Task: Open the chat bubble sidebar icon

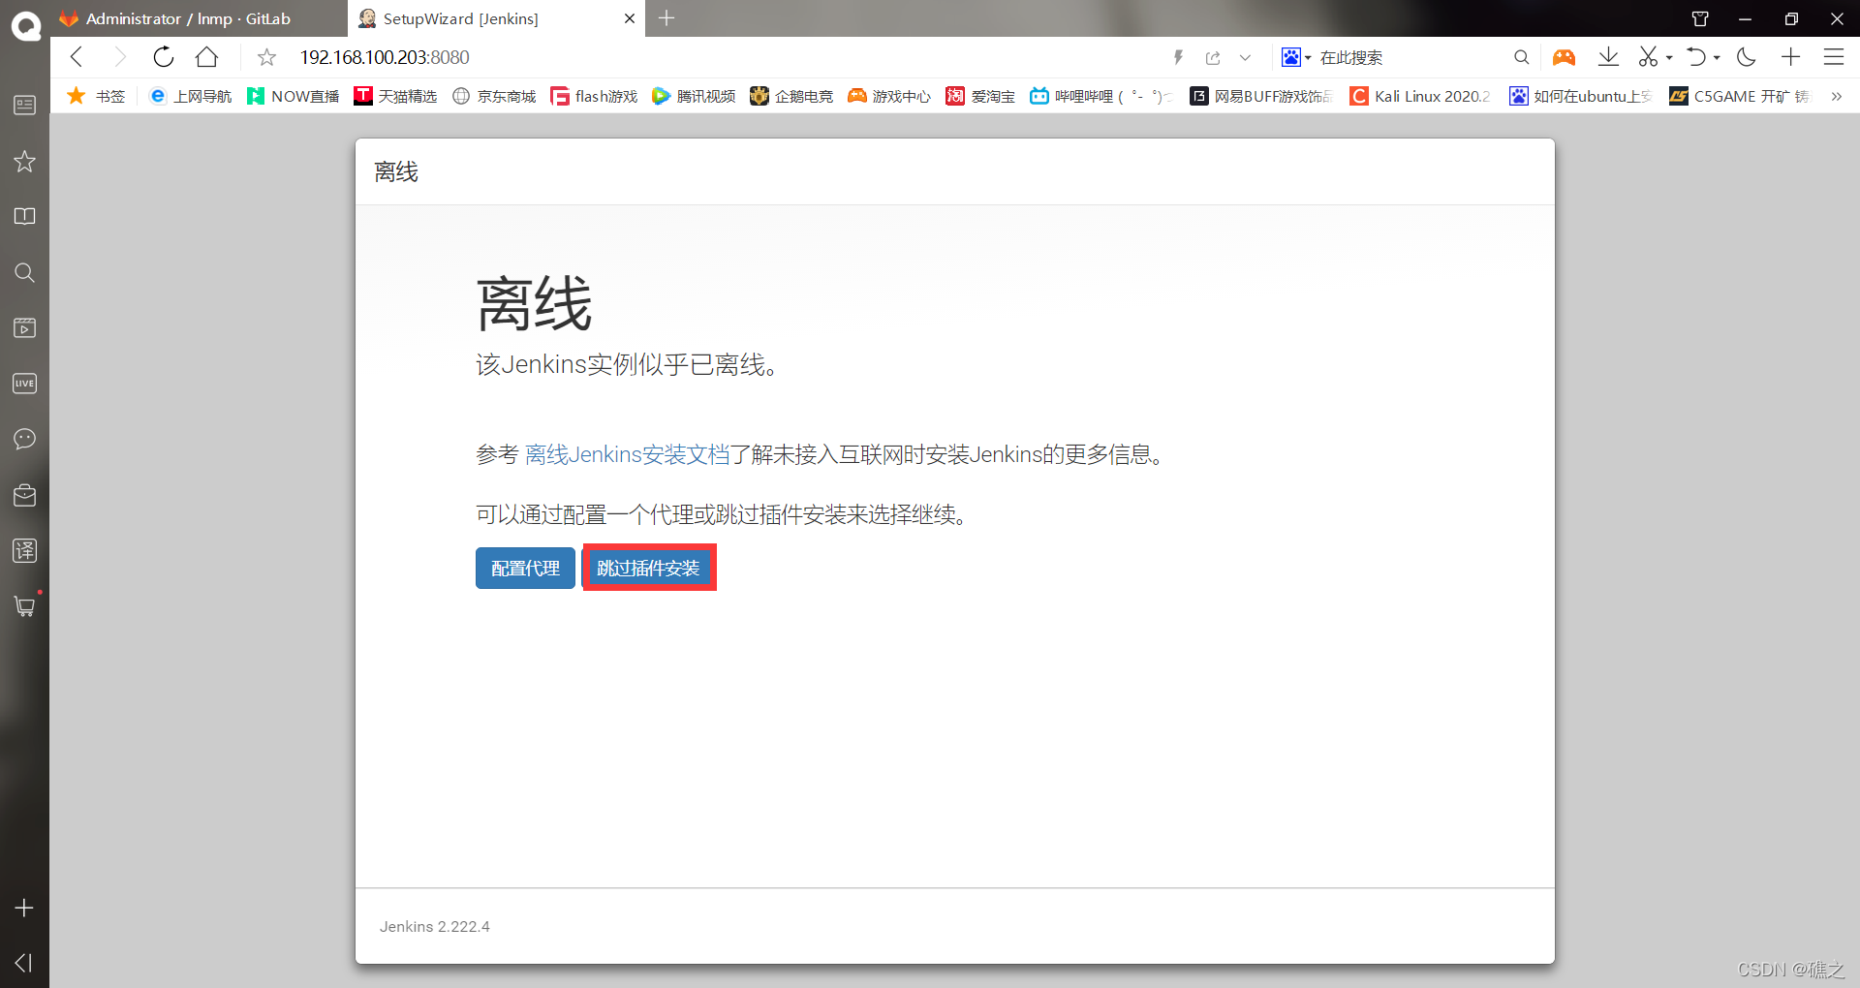Action: pyautogui.click(x=25, y=439)
